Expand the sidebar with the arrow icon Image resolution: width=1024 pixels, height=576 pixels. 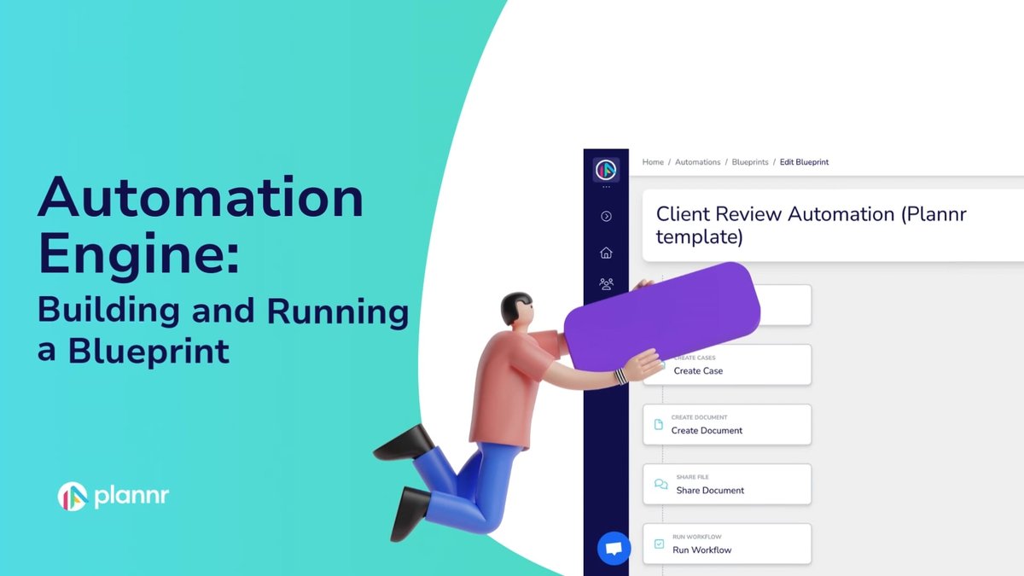coord(606,217)
